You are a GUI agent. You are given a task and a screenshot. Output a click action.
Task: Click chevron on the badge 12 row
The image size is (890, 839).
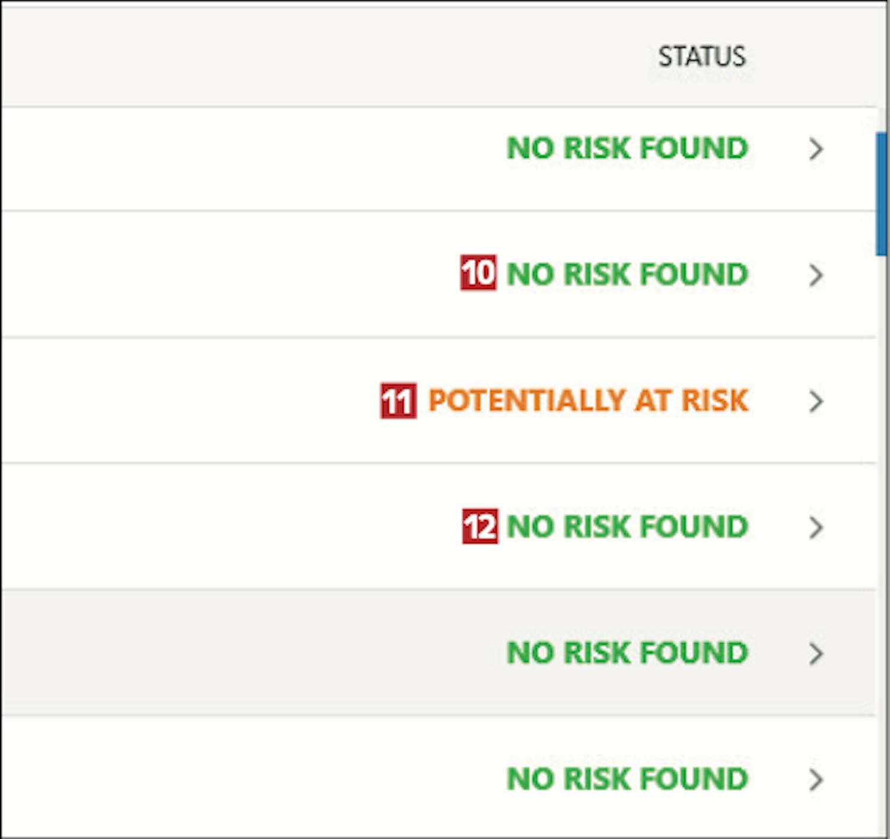(816, 527)
